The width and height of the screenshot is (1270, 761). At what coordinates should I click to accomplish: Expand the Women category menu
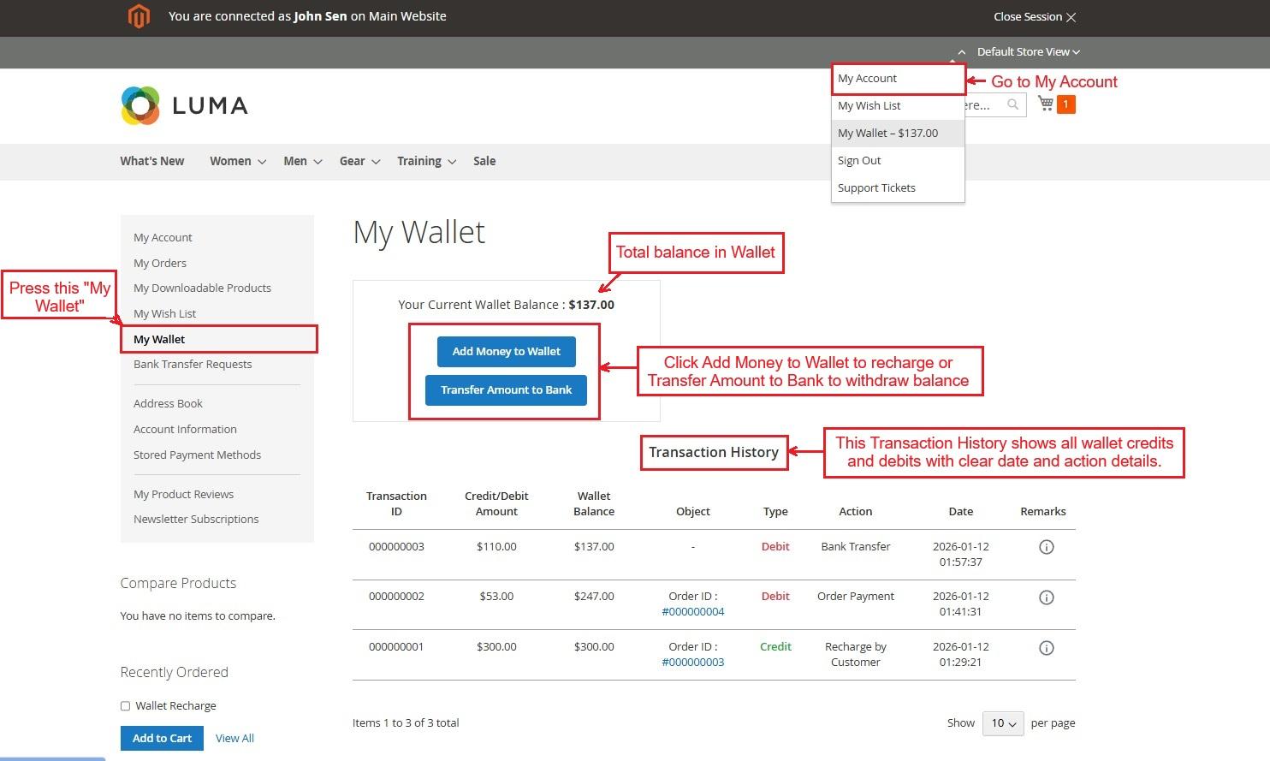pos(238,161)
